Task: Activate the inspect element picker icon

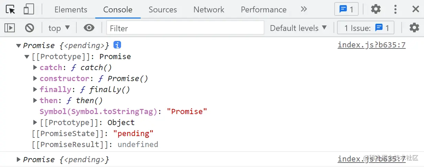Action: (x=11, y=9)
